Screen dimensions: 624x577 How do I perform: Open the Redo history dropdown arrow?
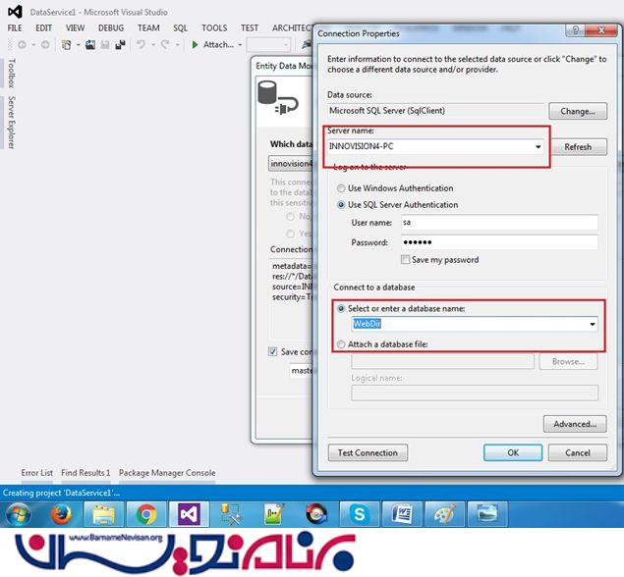177,45
